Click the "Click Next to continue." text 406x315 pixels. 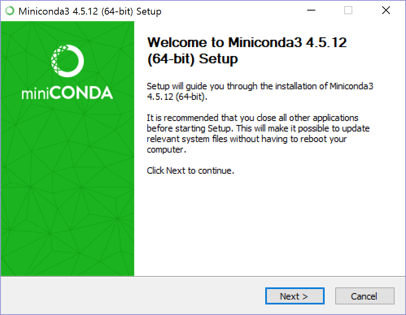190,170
